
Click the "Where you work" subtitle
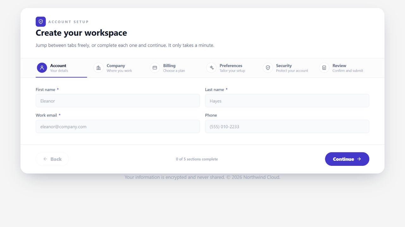(x=119, y=71)
